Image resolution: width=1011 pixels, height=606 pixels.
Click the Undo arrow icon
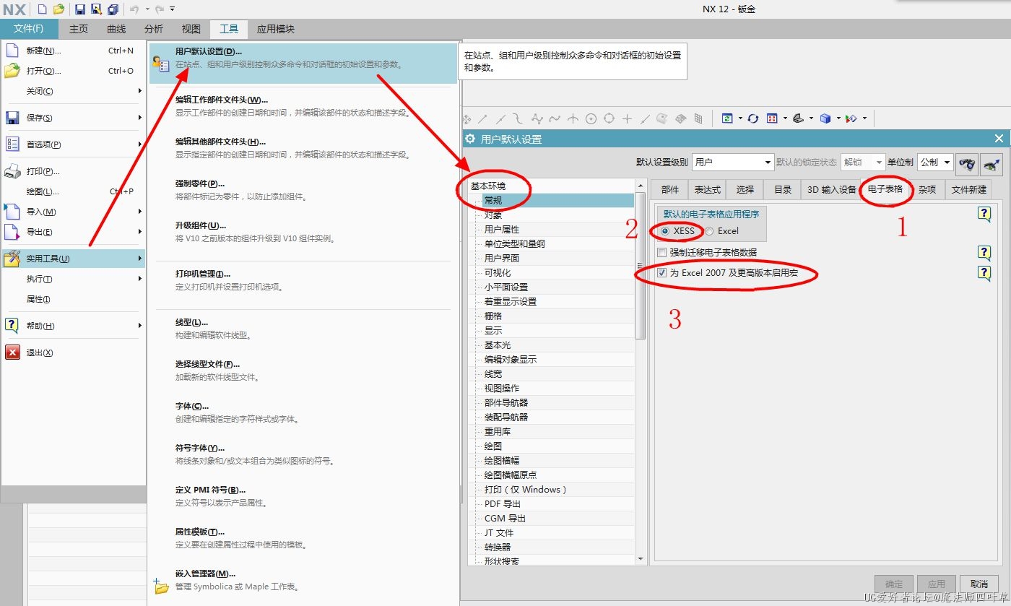pyautogui.click(x=135, y=9)
